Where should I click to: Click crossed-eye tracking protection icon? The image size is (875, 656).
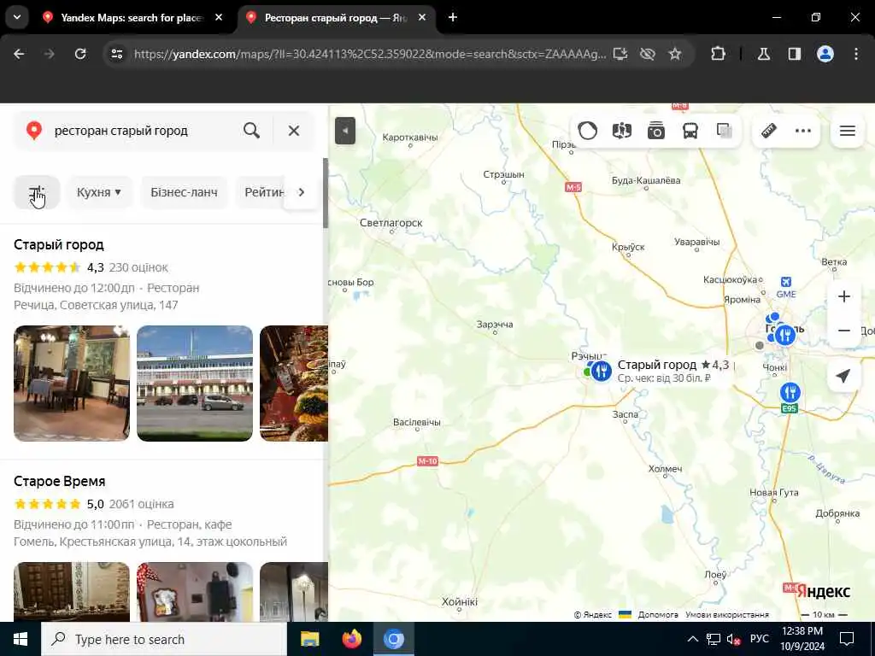pyautogui.click(x=648, y=54)
